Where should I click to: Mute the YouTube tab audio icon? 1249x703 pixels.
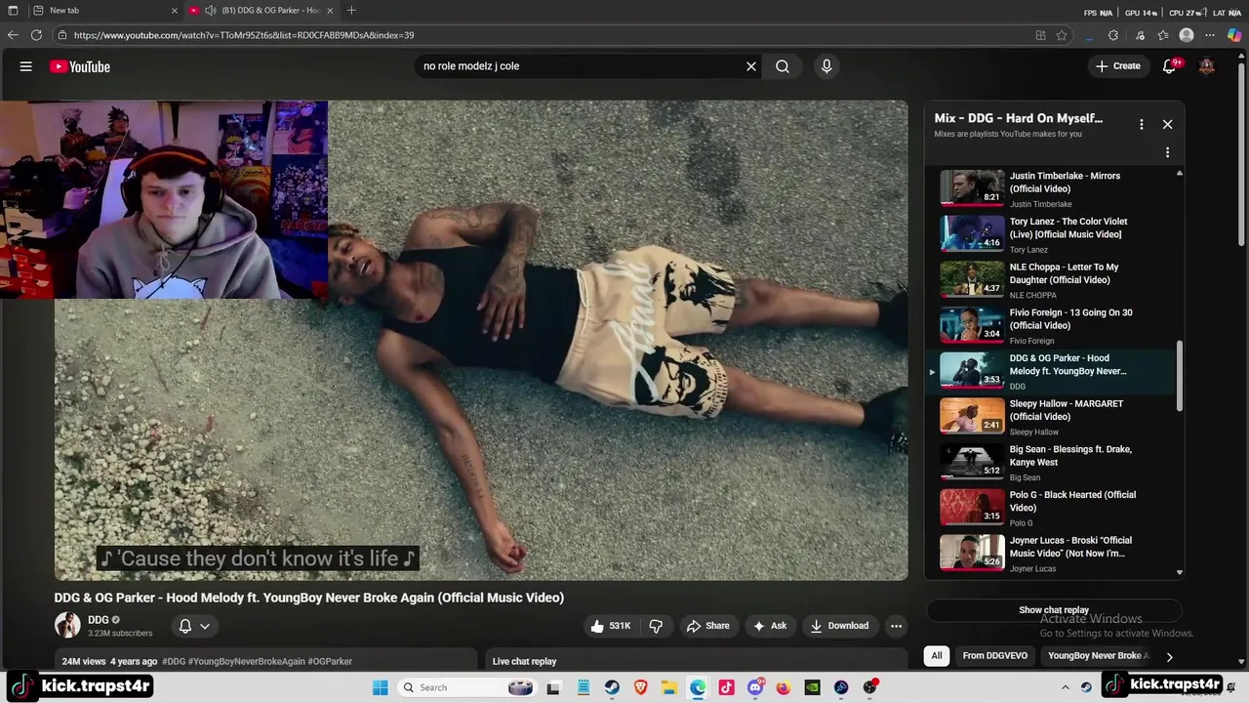click(211, 11)
